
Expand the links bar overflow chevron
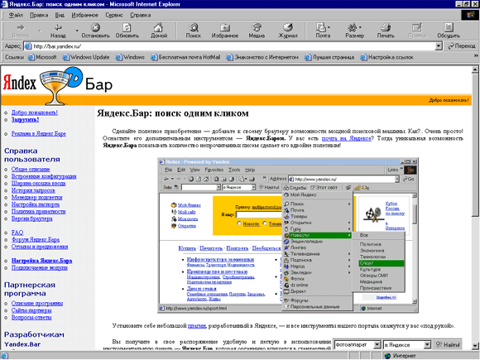point(476,55)
